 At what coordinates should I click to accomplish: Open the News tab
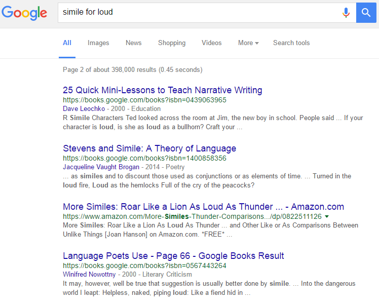click(x=134, y=43)
